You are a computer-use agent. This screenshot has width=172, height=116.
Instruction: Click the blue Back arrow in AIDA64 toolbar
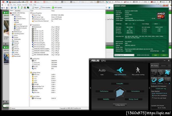12,7
